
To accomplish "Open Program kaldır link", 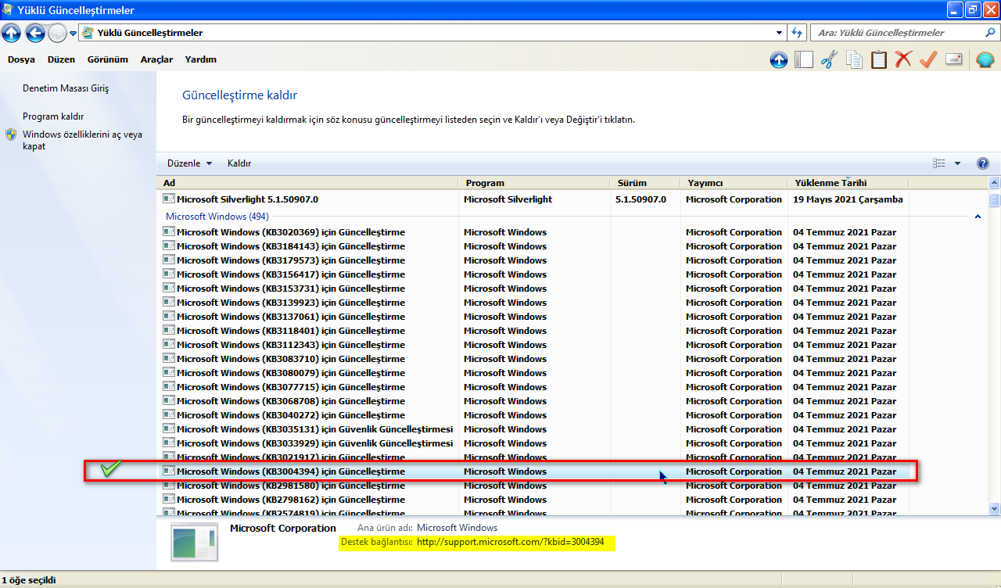I will [x=53, y=117].
